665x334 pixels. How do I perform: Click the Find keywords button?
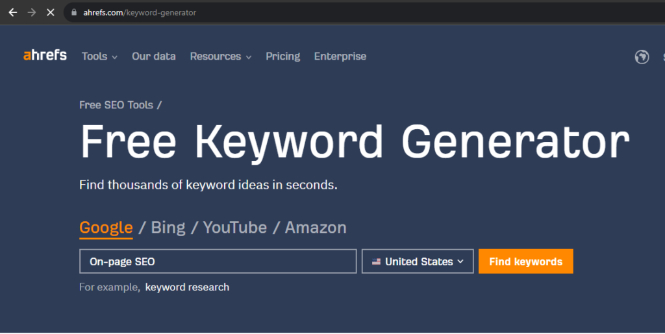(526, 261)
